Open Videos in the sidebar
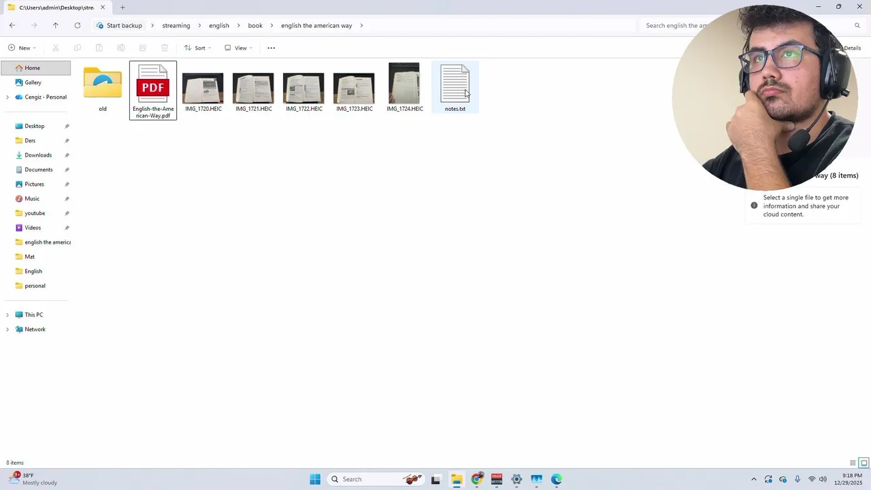The width and height of the screenshot is (871, 490). pyautogui.click(x=33, y=228)
